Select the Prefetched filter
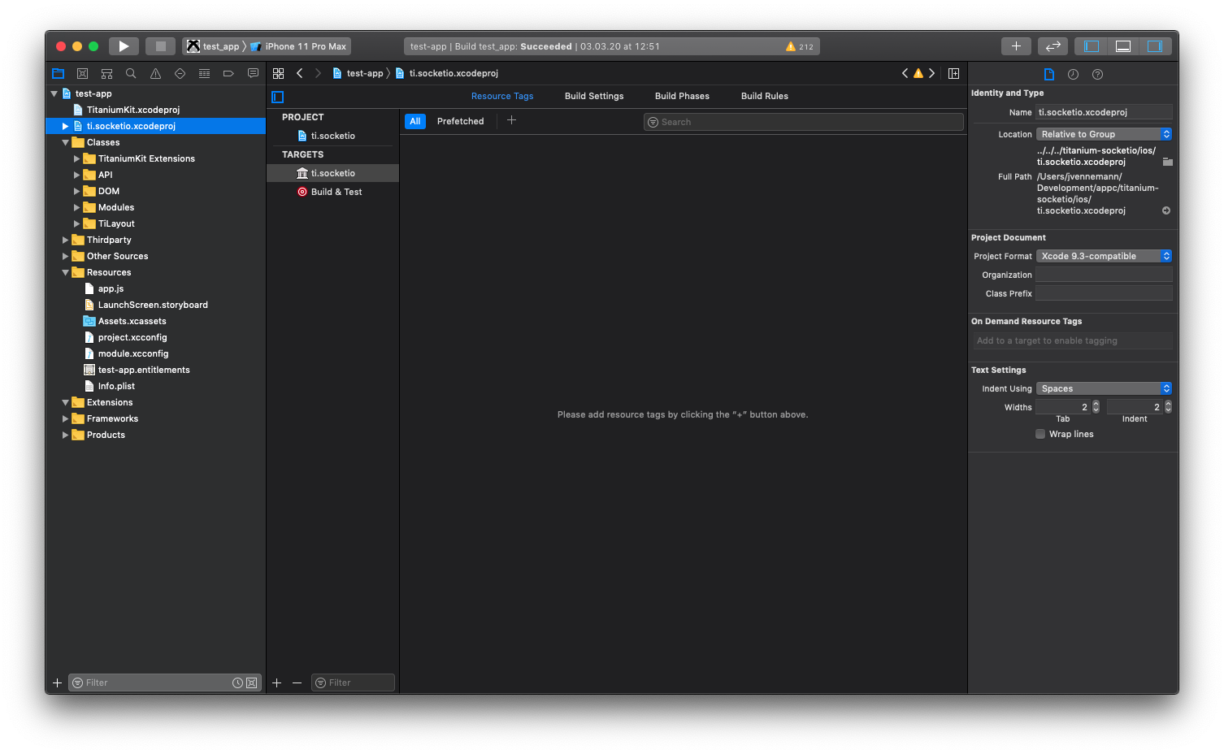The width and height of the screenshot is (1224, 754). 460,121
